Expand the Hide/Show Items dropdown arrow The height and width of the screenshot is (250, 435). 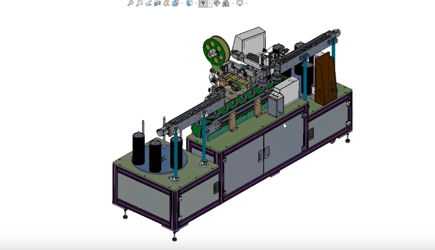pos(210,3)
